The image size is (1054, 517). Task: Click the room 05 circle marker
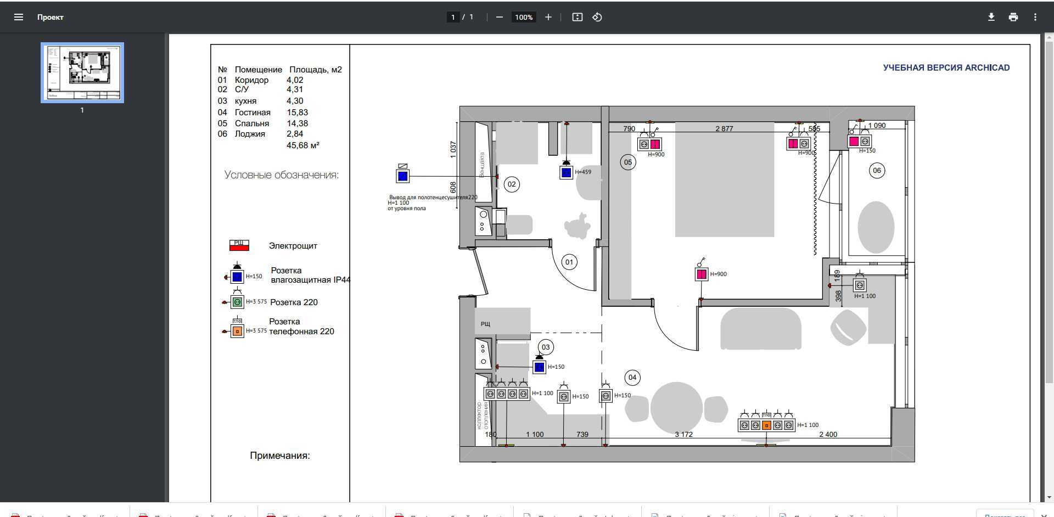(628, 162)
